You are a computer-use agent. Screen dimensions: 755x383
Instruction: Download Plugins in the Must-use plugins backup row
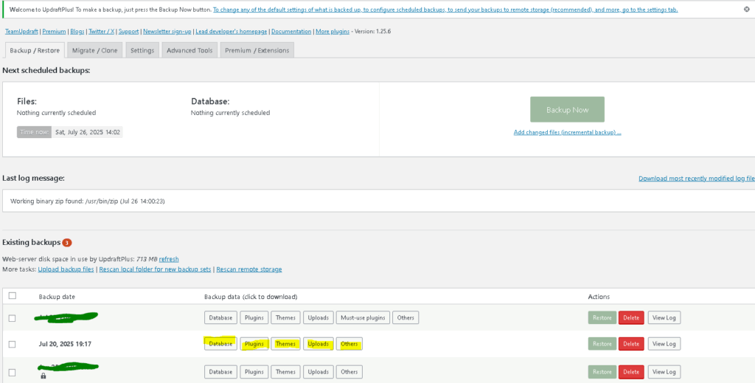click(254, 317)
